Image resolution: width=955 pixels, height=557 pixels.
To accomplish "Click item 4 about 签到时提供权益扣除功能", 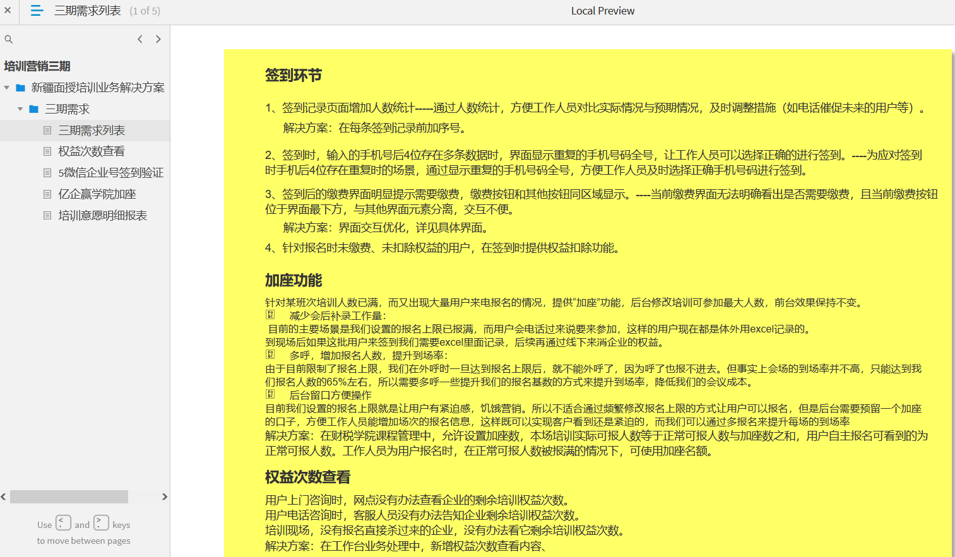I will click(444, 248).
